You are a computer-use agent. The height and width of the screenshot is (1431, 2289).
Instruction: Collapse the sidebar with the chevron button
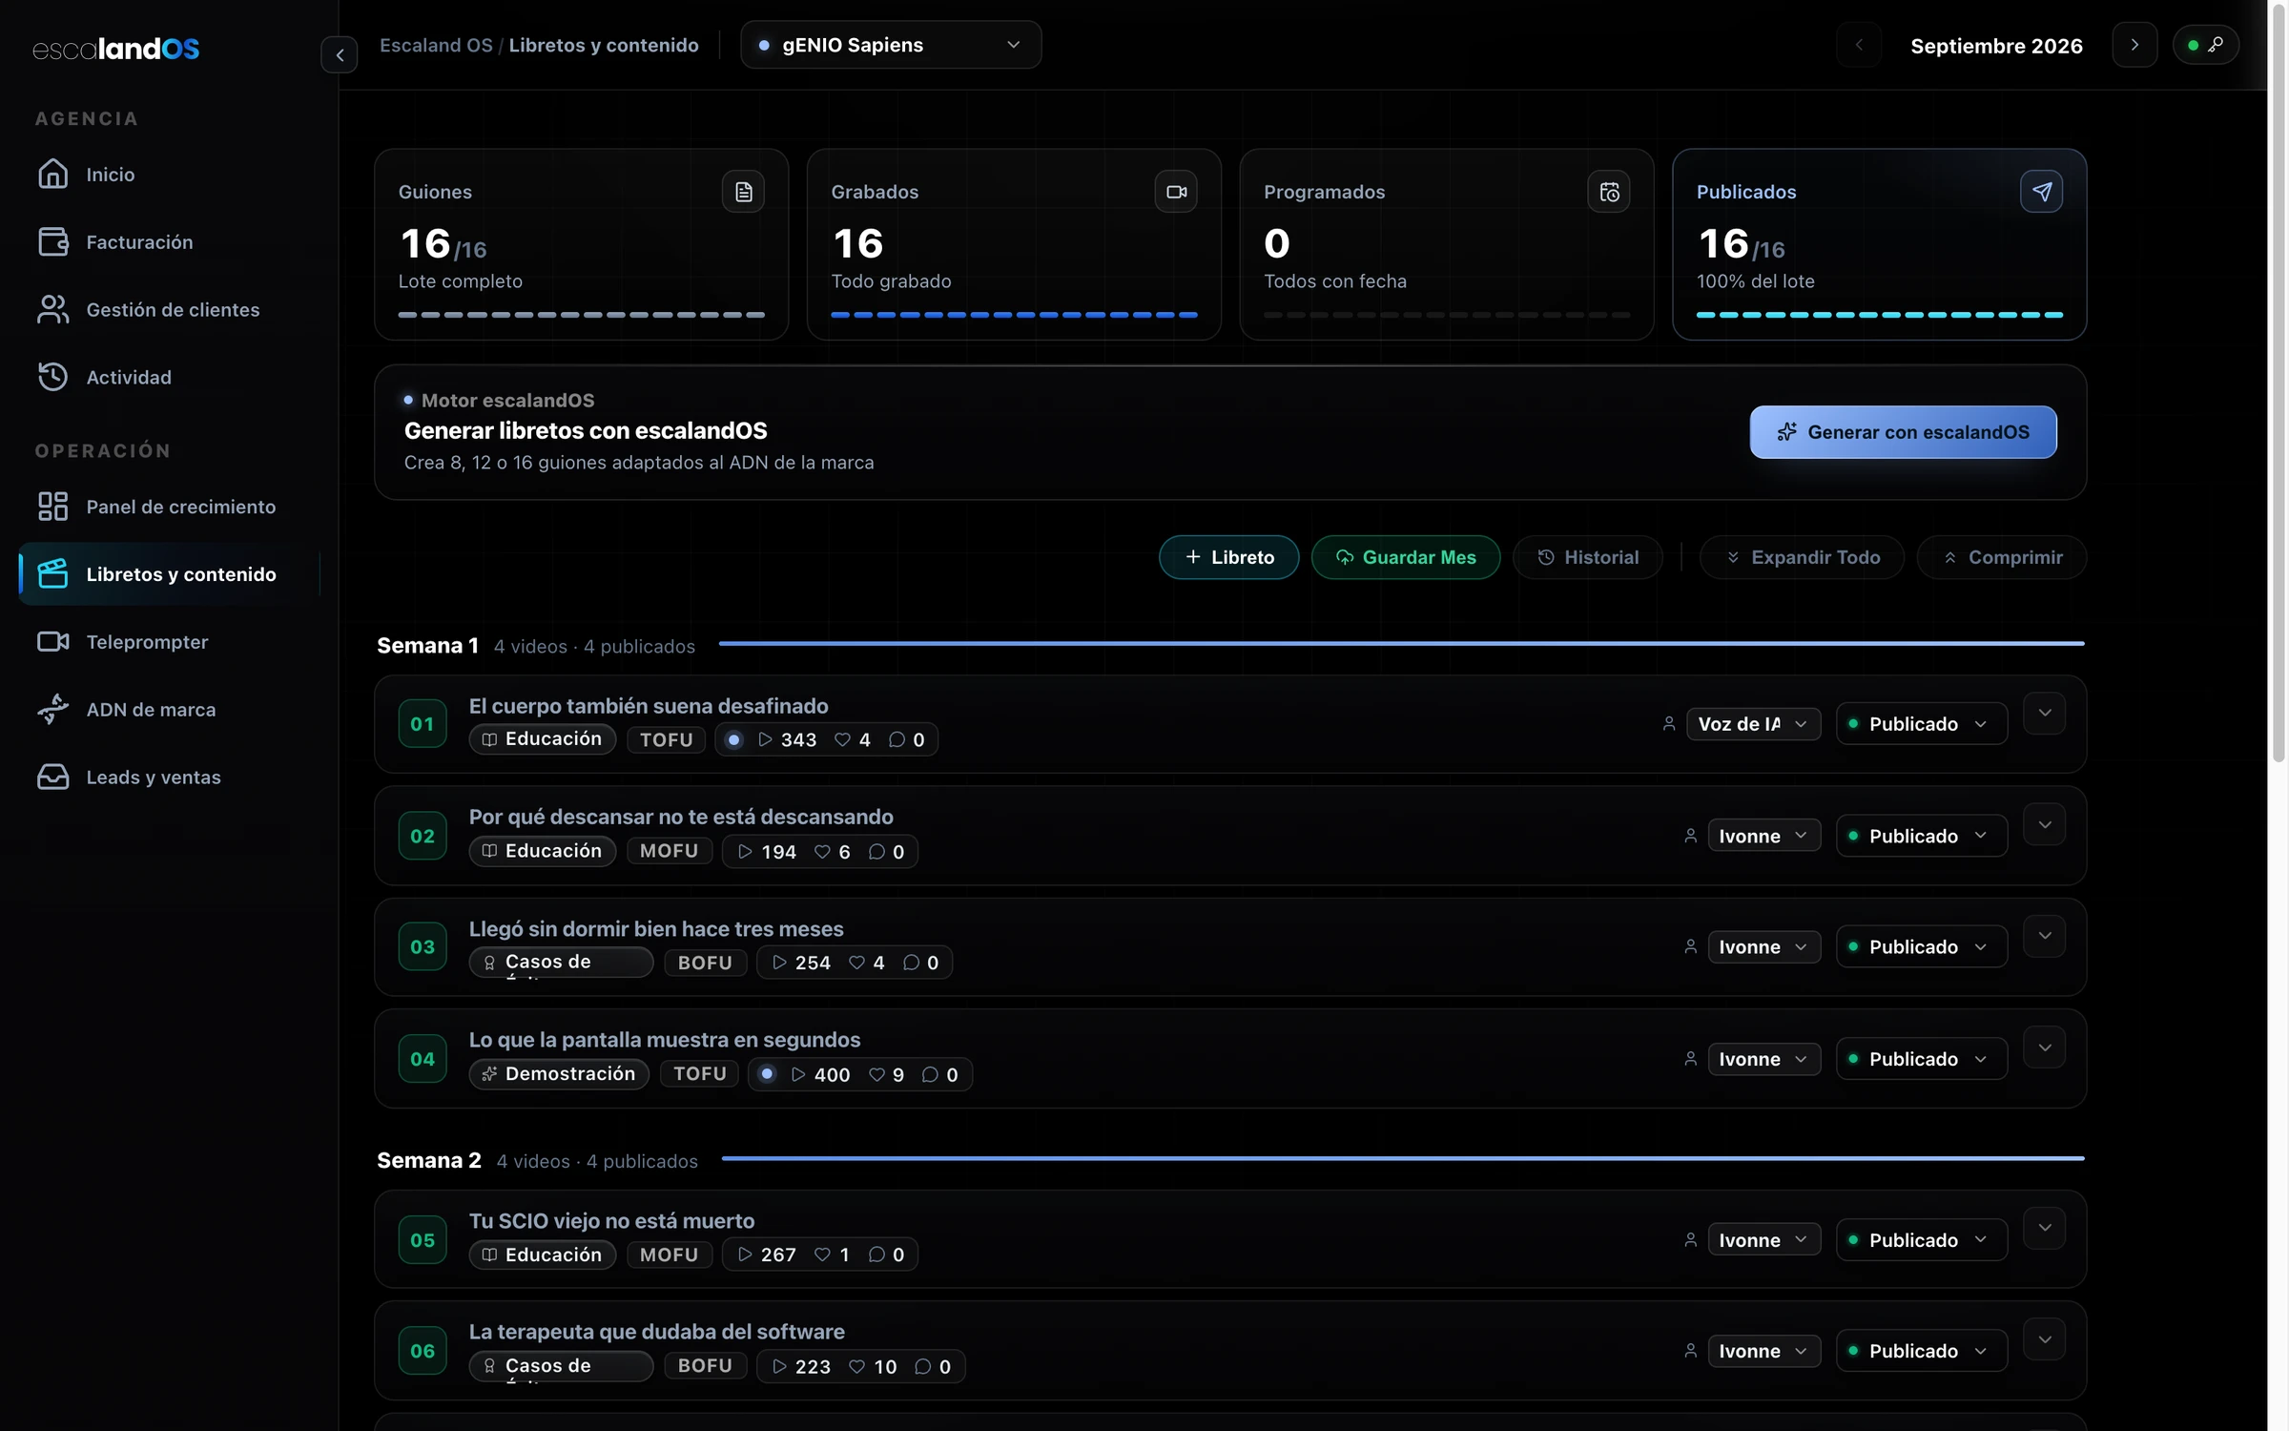[x=339, y=55]
